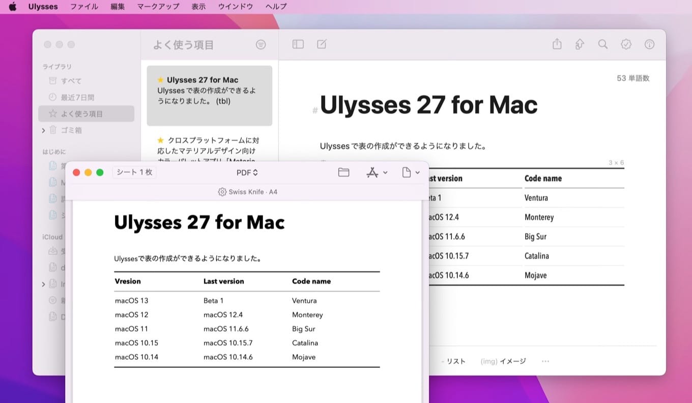The width and height of the screenshot is (692, 403).
Task: Expand the ゴミ箱 disclosure triangle
Action: (43, 130)
